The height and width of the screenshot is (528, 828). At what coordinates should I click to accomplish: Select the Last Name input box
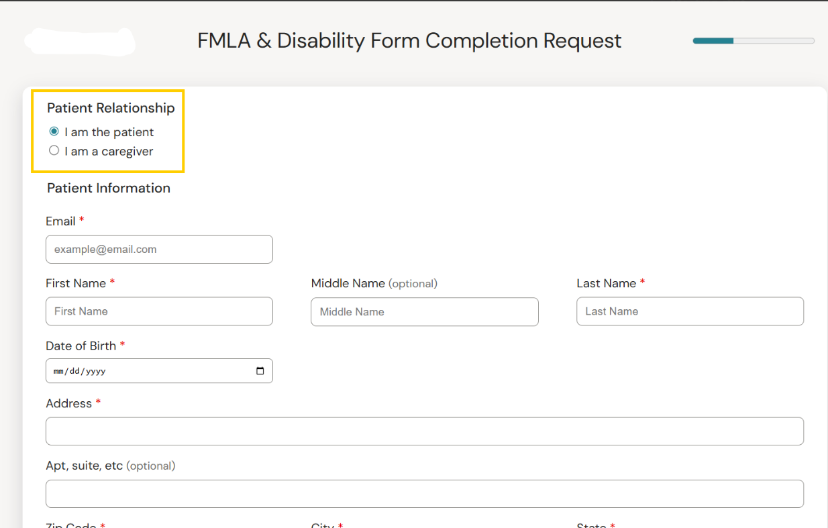point(690,311)
